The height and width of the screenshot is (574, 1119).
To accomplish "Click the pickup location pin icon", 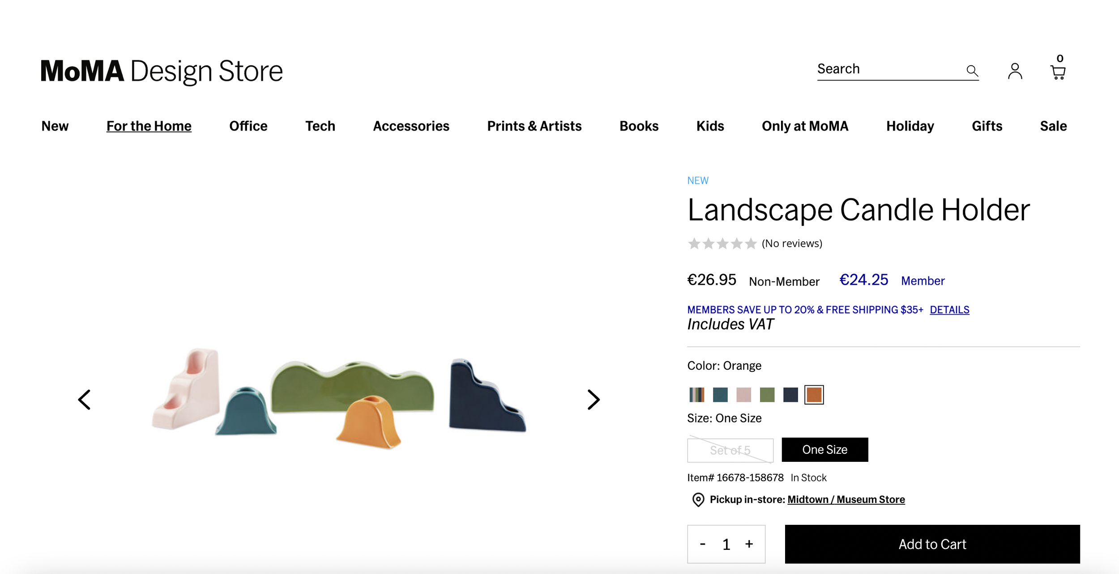I will tap(698, 499).
